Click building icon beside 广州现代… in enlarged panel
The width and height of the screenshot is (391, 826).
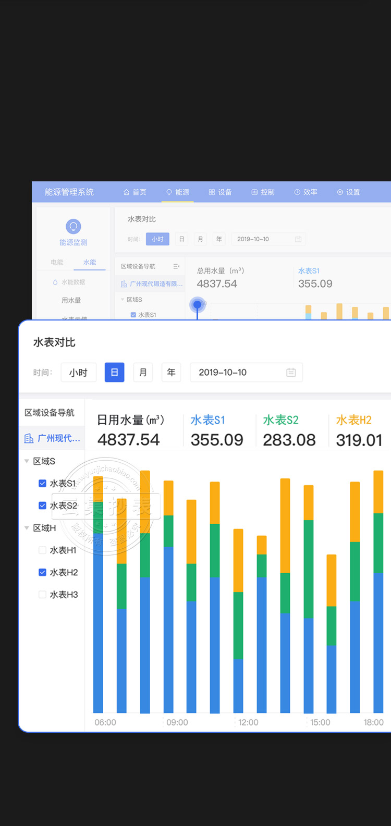(29, 438)
